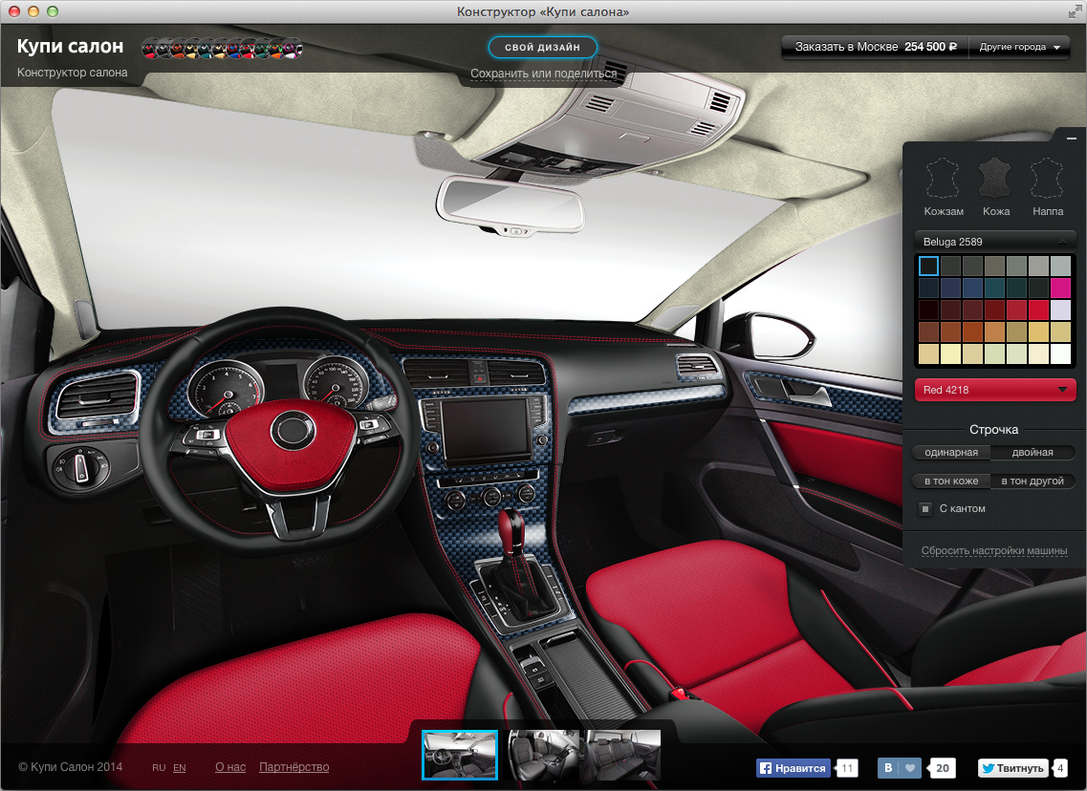The width and height of the screenshot is (1087, 791).
Task: Collapse the Beluga 2589 color dropdown
Action: pos(995,242)
